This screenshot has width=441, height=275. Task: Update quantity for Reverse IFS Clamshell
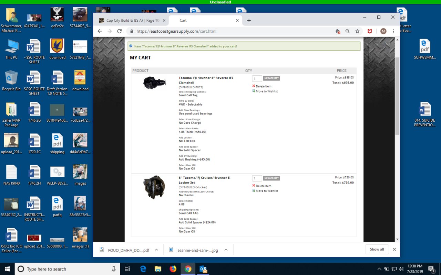coord(271,78)
